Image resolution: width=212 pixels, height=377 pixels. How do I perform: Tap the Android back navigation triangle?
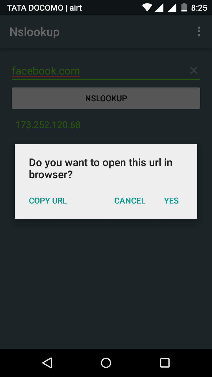47,363
